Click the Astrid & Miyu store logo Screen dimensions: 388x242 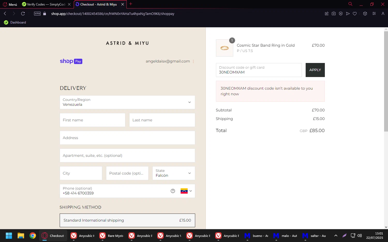tap(127, 43)
